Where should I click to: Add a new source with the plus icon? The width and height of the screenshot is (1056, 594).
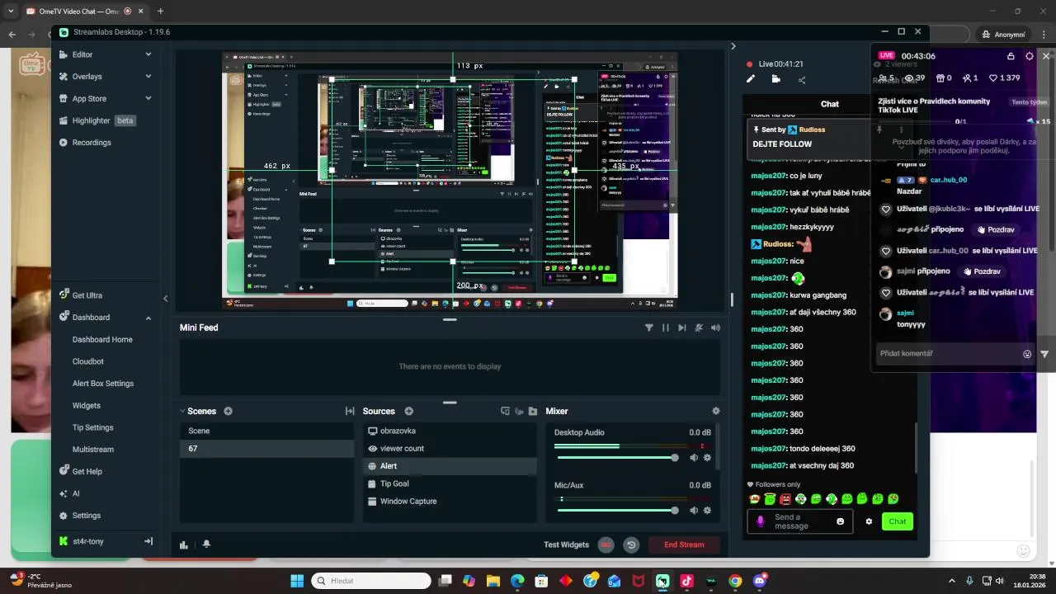pyautogui.click(x=408, y=411)
